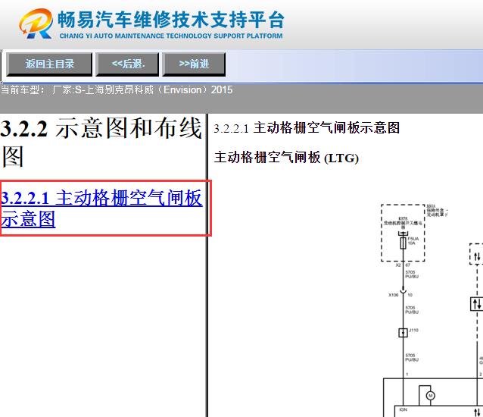Click the 返回主目录 button
483x417 pixels.
pyautogui.click(x=49, y=64)
